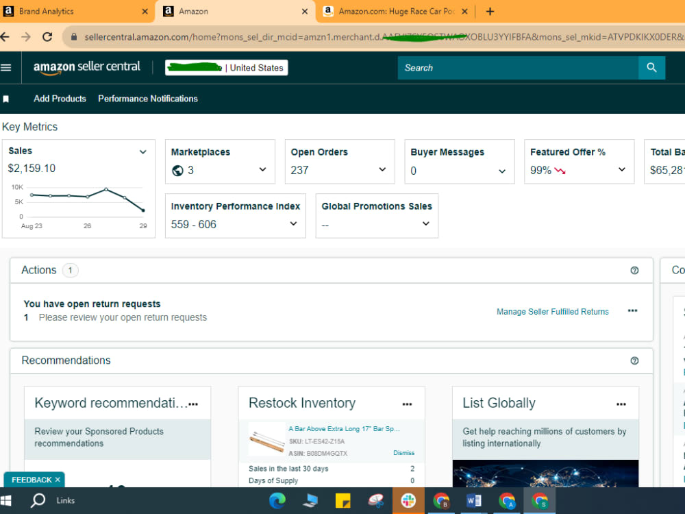Viewport: 685px width, 514px height.
Task: Close the Huge Race Car browser tab
Action: 465,12
